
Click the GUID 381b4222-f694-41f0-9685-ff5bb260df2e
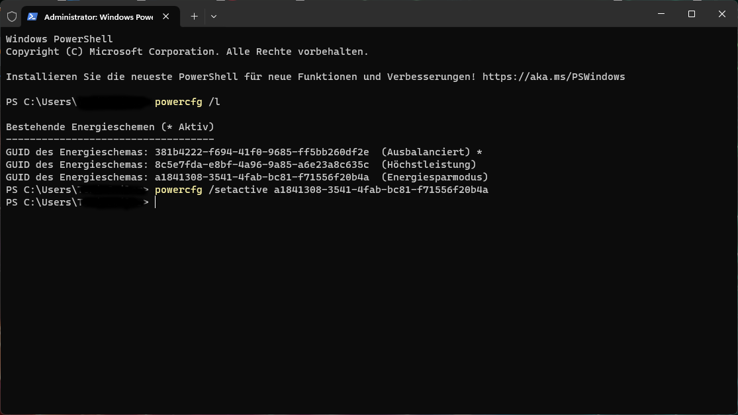pos(261,152)
